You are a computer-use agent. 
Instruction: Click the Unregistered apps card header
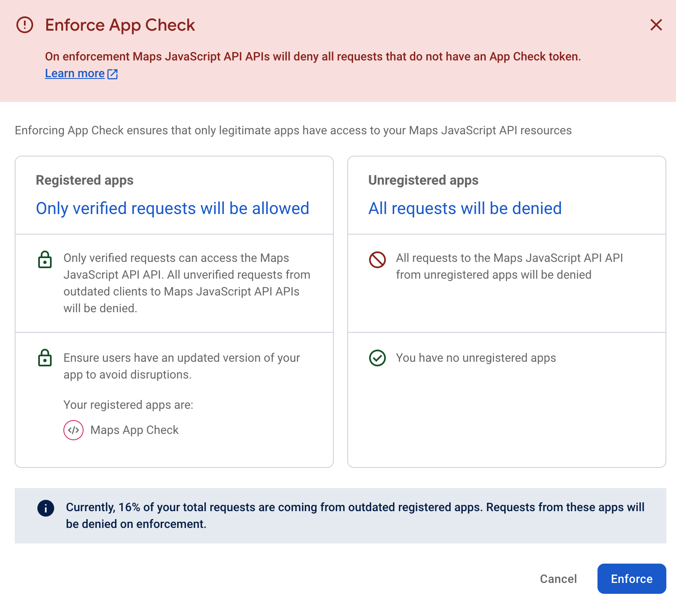(x=423, y=180)
